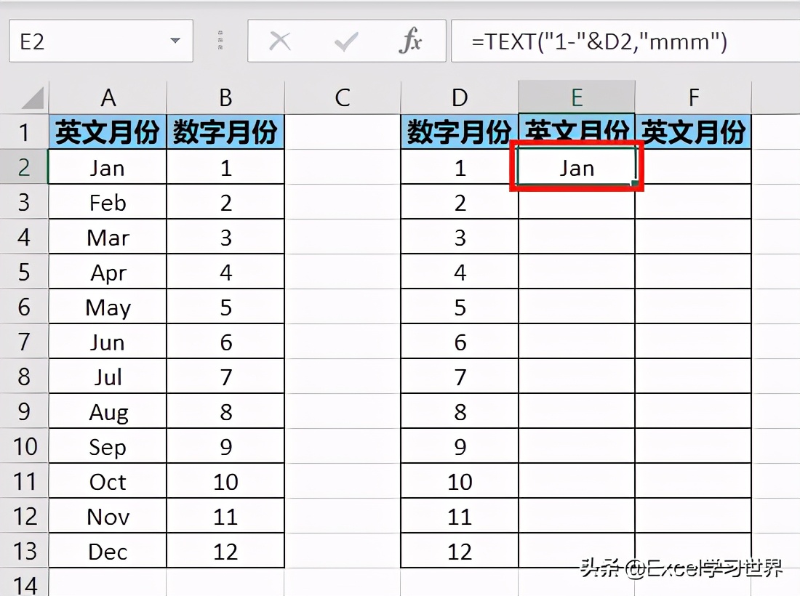Select row 5 header
This screenshot has height=596, width=800.
(x=24, y=272)
